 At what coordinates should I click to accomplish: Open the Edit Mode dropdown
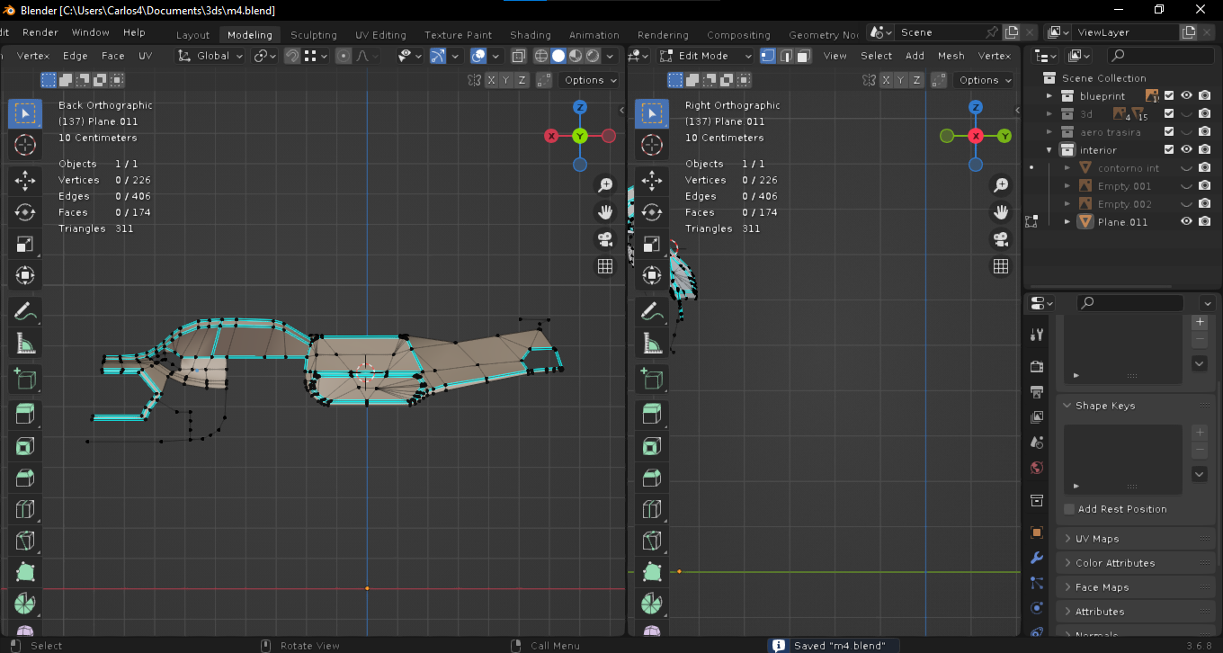tap(706, 56)
